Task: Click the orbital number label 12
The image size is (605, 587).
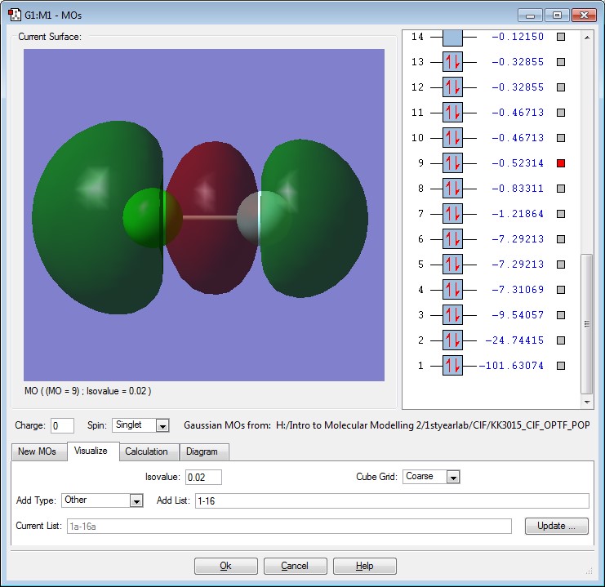Action: click(417, 87)
